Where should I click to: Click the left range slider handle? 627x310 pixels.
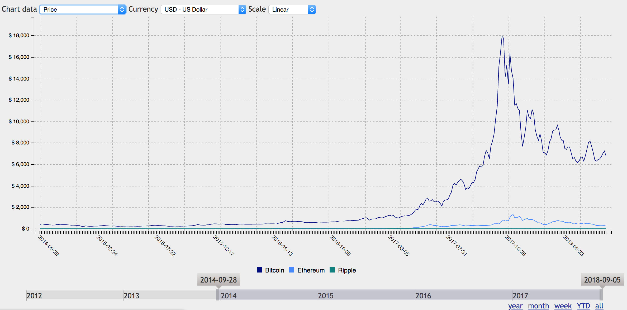217,295
